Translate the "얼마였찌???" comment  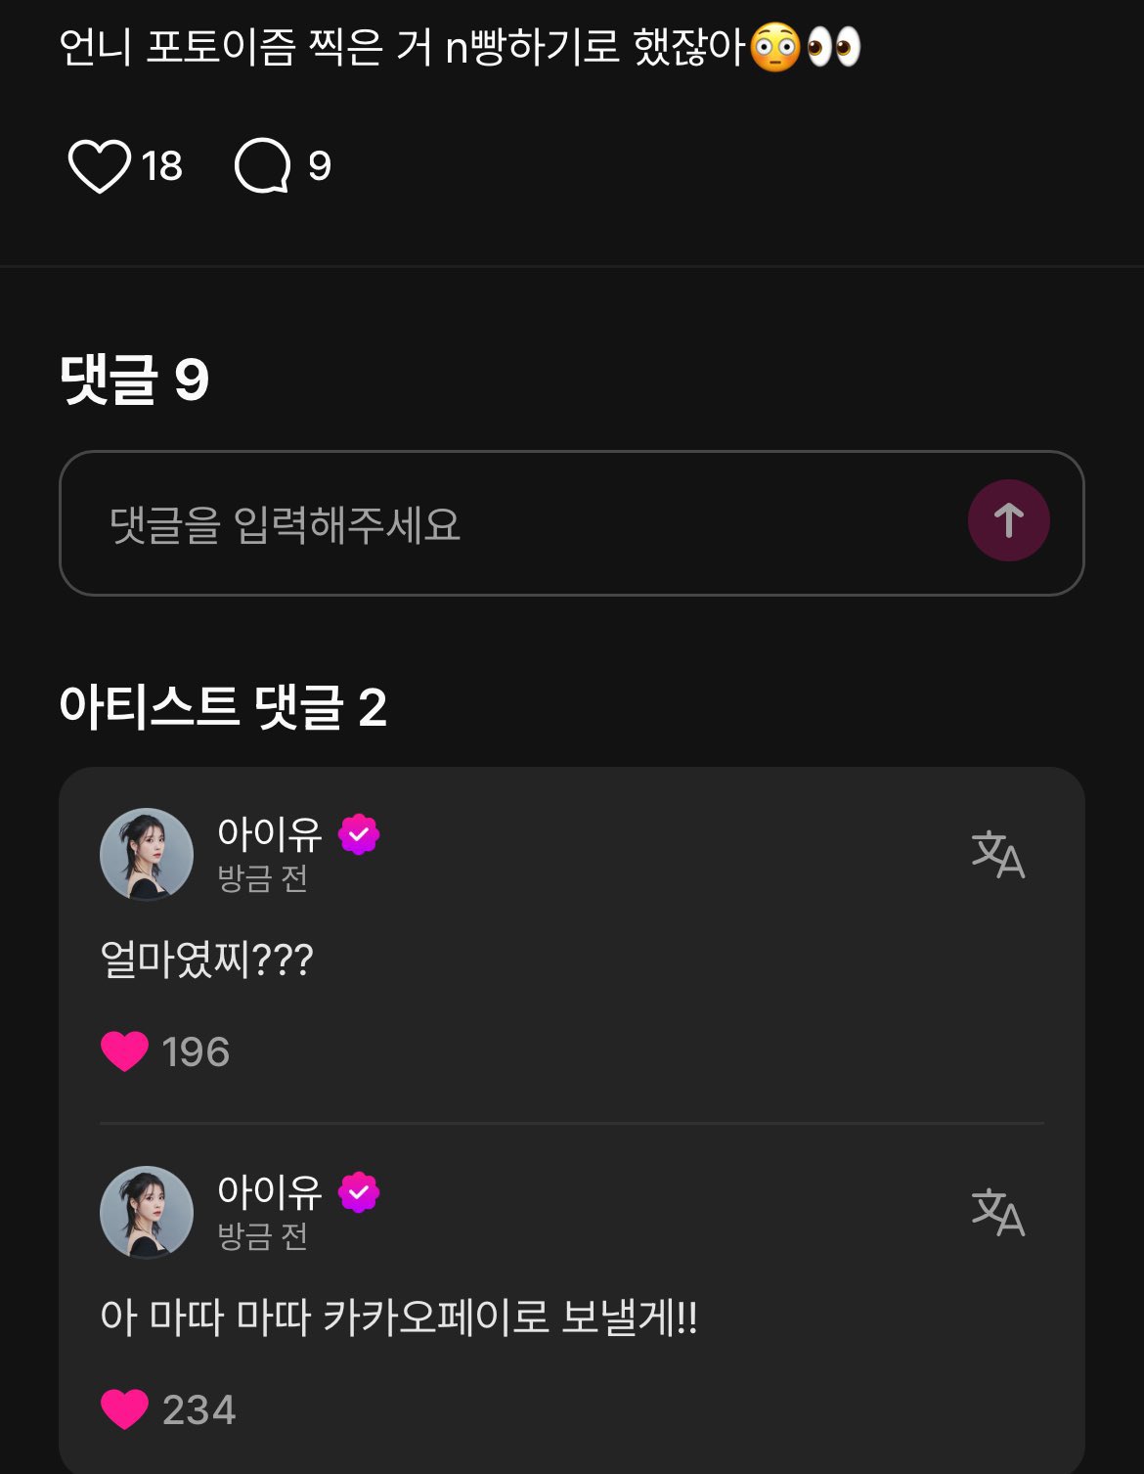click(x=997, y=855)
